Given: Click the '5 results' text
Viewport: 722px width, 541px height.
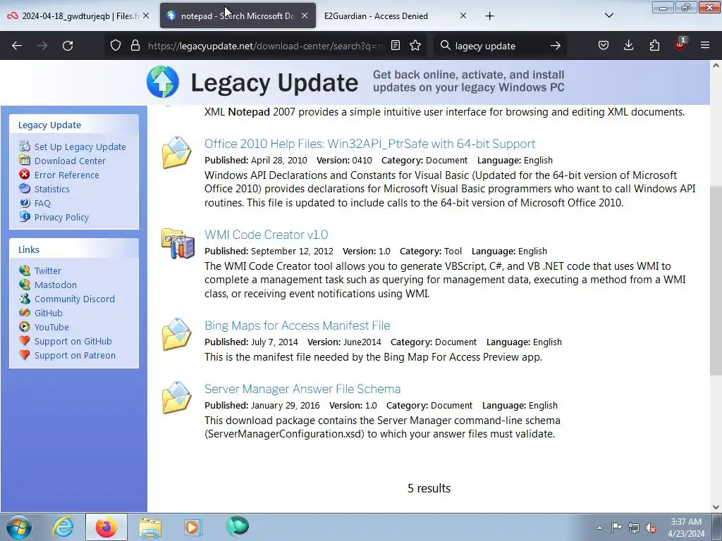Looking at the screenshot, I should [429, 488].
